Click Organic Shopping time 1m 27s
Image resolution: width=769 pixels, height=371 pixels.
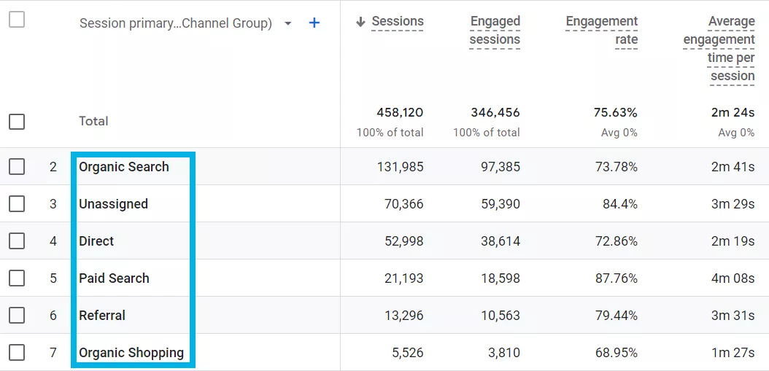coord(733,352)
